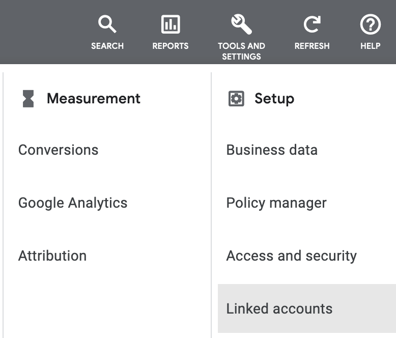
Task: Click the HELP label in toolbar
Action: click(370, 46)
